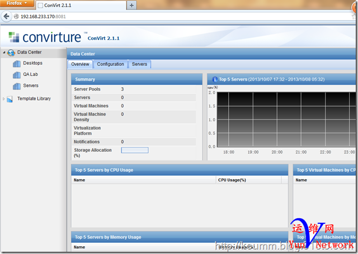Click Top 5 Servers by CPU Usage header
Screen dimensions: 358x254
[x=180, y=170]
